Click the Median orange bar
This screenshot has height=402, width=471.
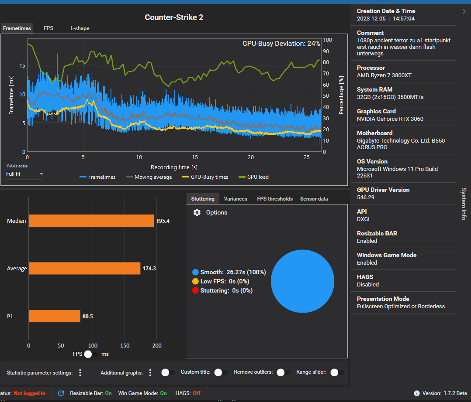point(91,221)
